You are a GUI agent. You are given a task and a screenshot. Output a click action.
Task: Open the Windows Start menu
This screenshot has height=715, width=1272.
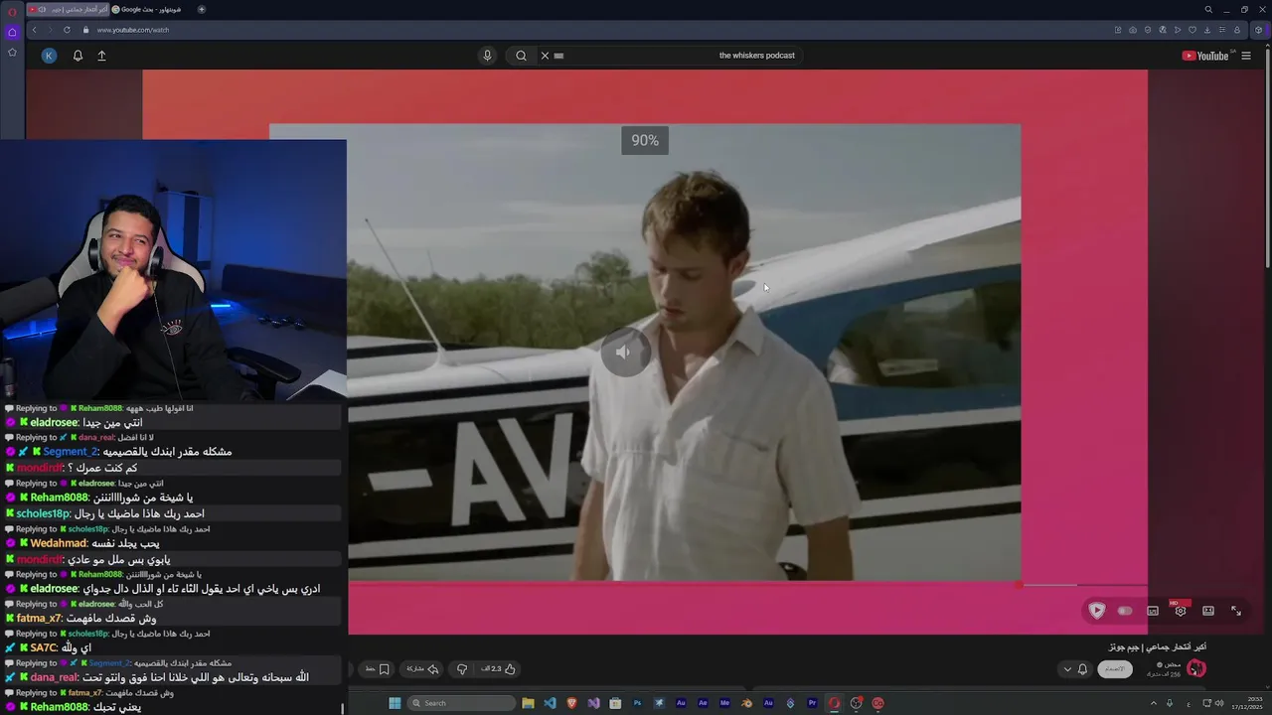395,703
